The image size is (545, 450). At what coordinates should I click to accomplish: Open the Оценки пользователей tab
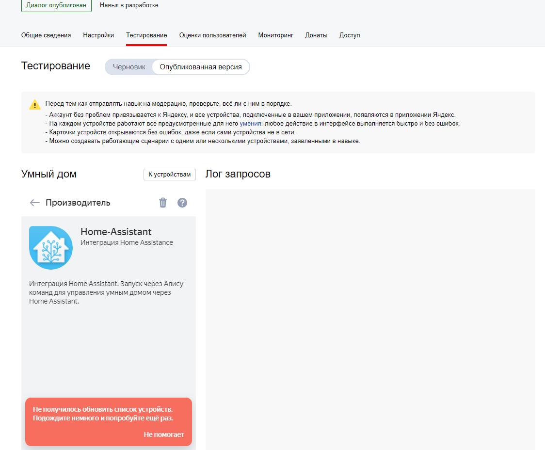coord(212,35)
